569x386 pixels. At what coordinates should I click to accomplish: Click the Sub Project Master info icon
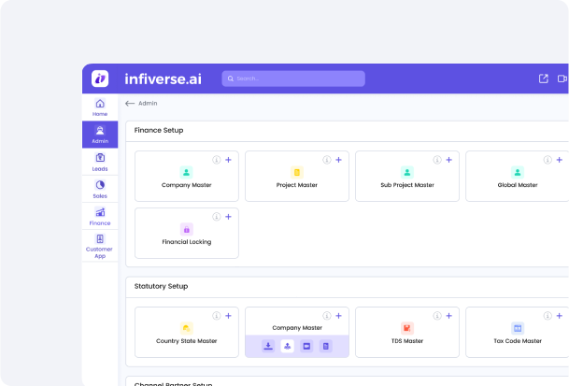[x=437, y=160]
